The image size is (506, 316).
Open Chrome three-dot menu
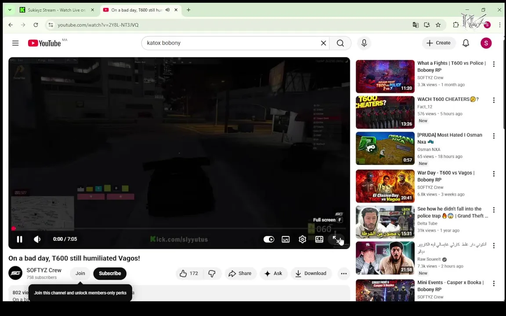tap(499, 25)
